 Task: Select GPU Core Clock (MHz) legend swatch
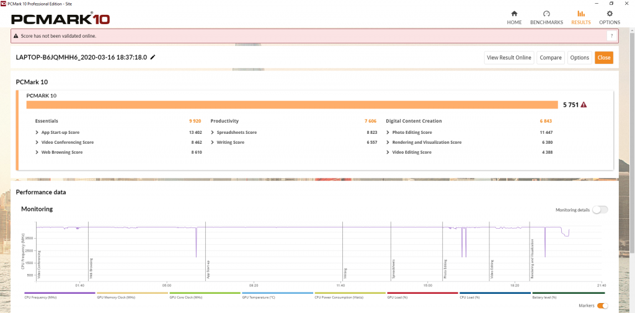pos(205,293)
